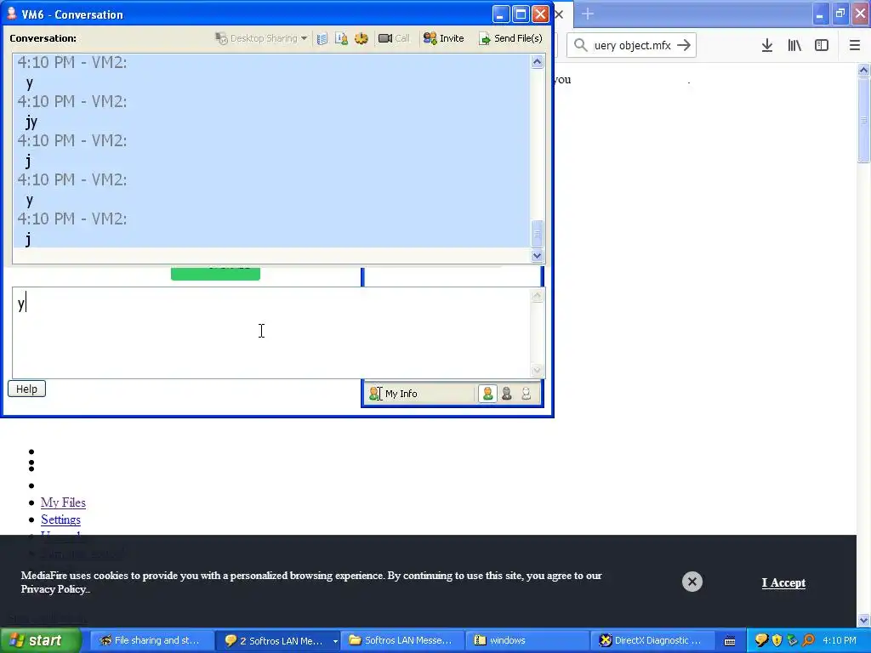Dismiss cookie banner with X button
871x653 pixels.
click(692, 582)
